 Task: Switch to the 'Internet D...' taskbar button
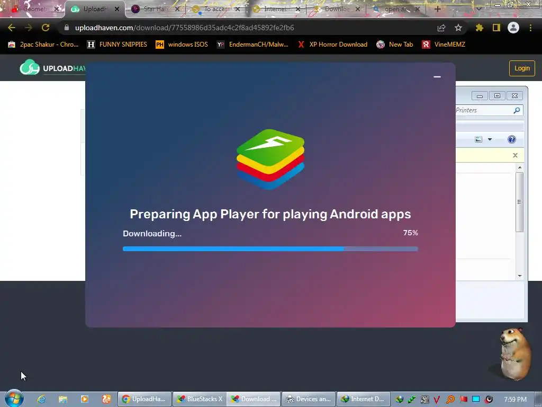click(x=363, y=399)
